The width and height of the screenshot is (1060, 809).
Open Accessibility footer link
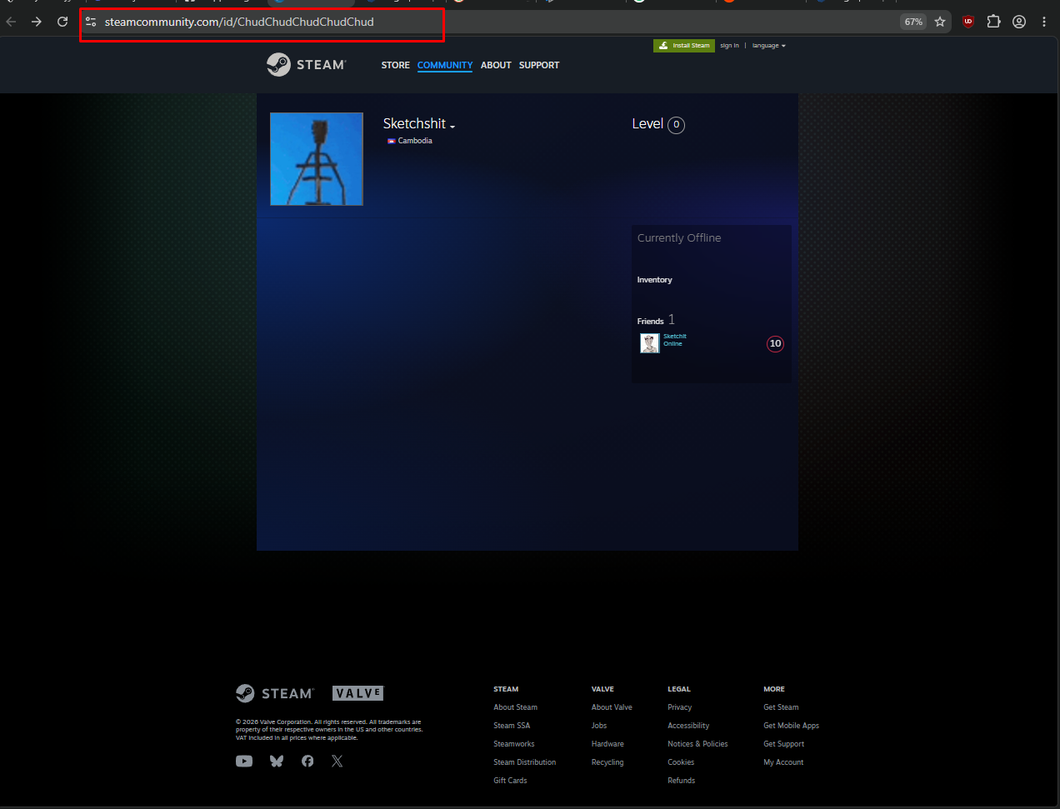pos(688,726)
